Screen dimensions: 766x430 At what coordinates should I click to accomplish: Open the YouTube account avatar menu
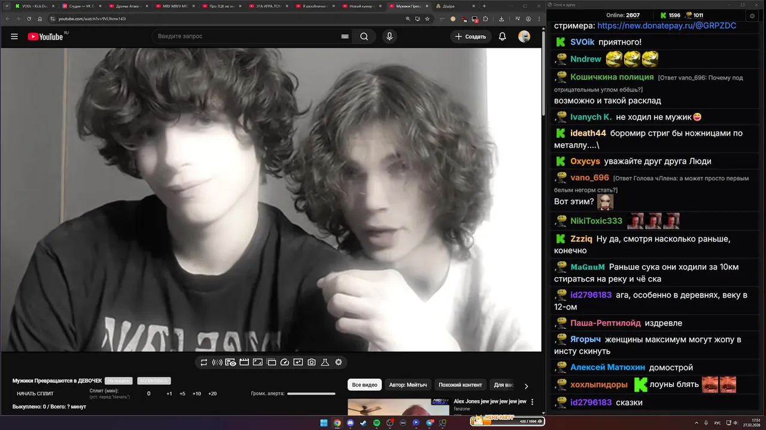pyautogui.click(x=524, y=36)
